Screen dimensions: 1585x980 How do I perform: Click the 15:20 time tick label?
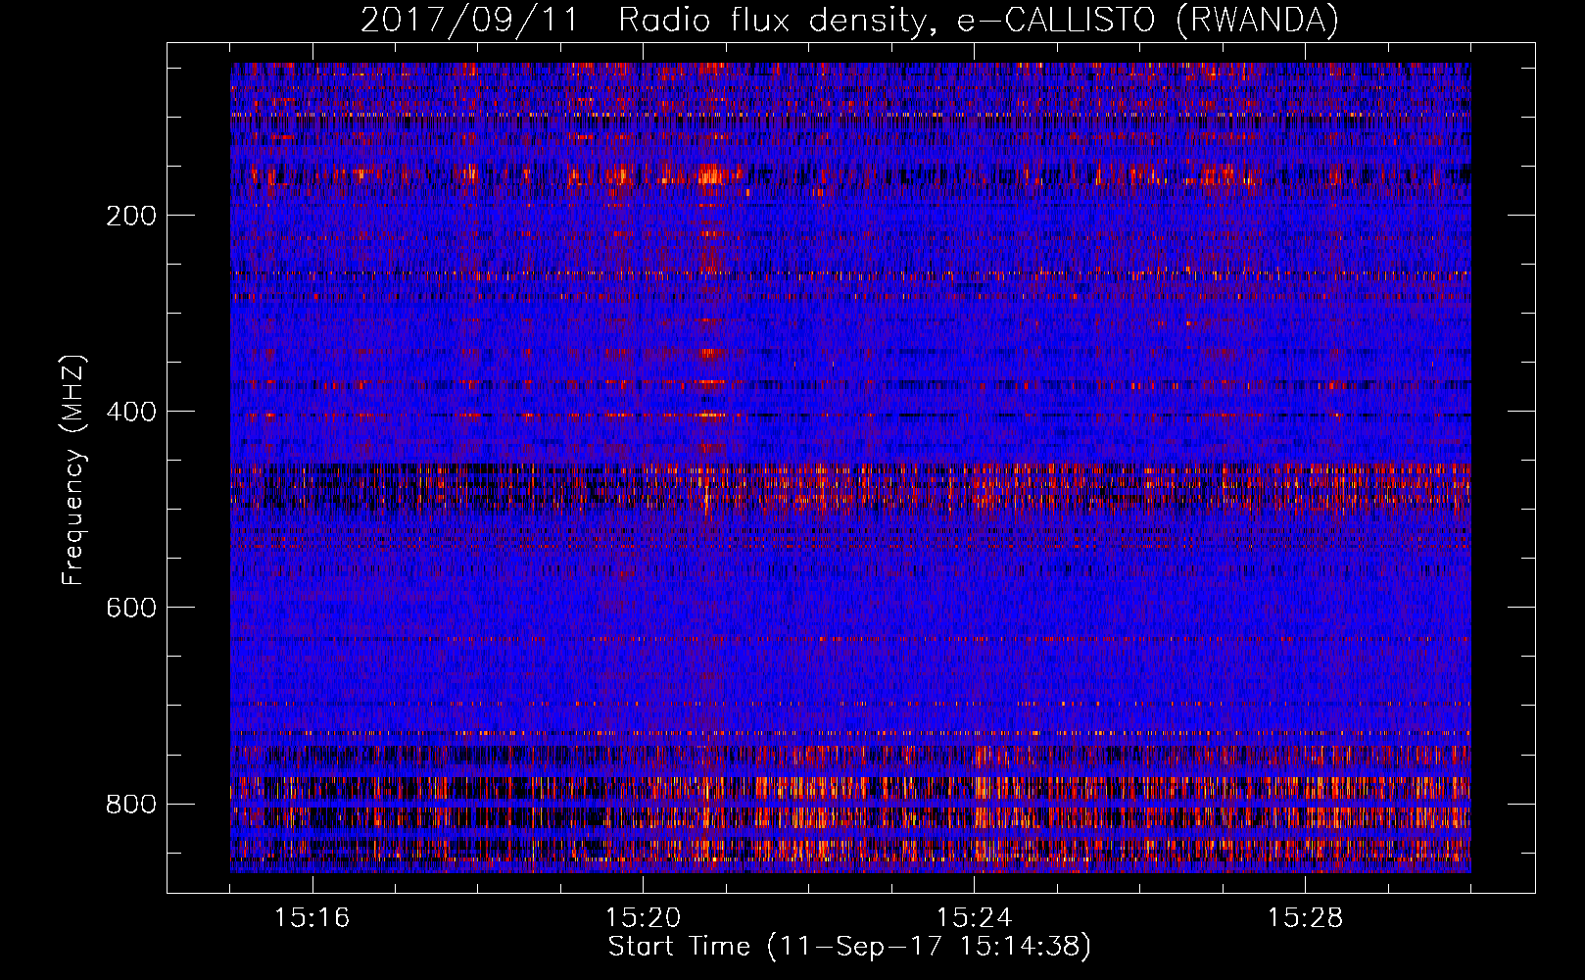[x=643, y=917]
